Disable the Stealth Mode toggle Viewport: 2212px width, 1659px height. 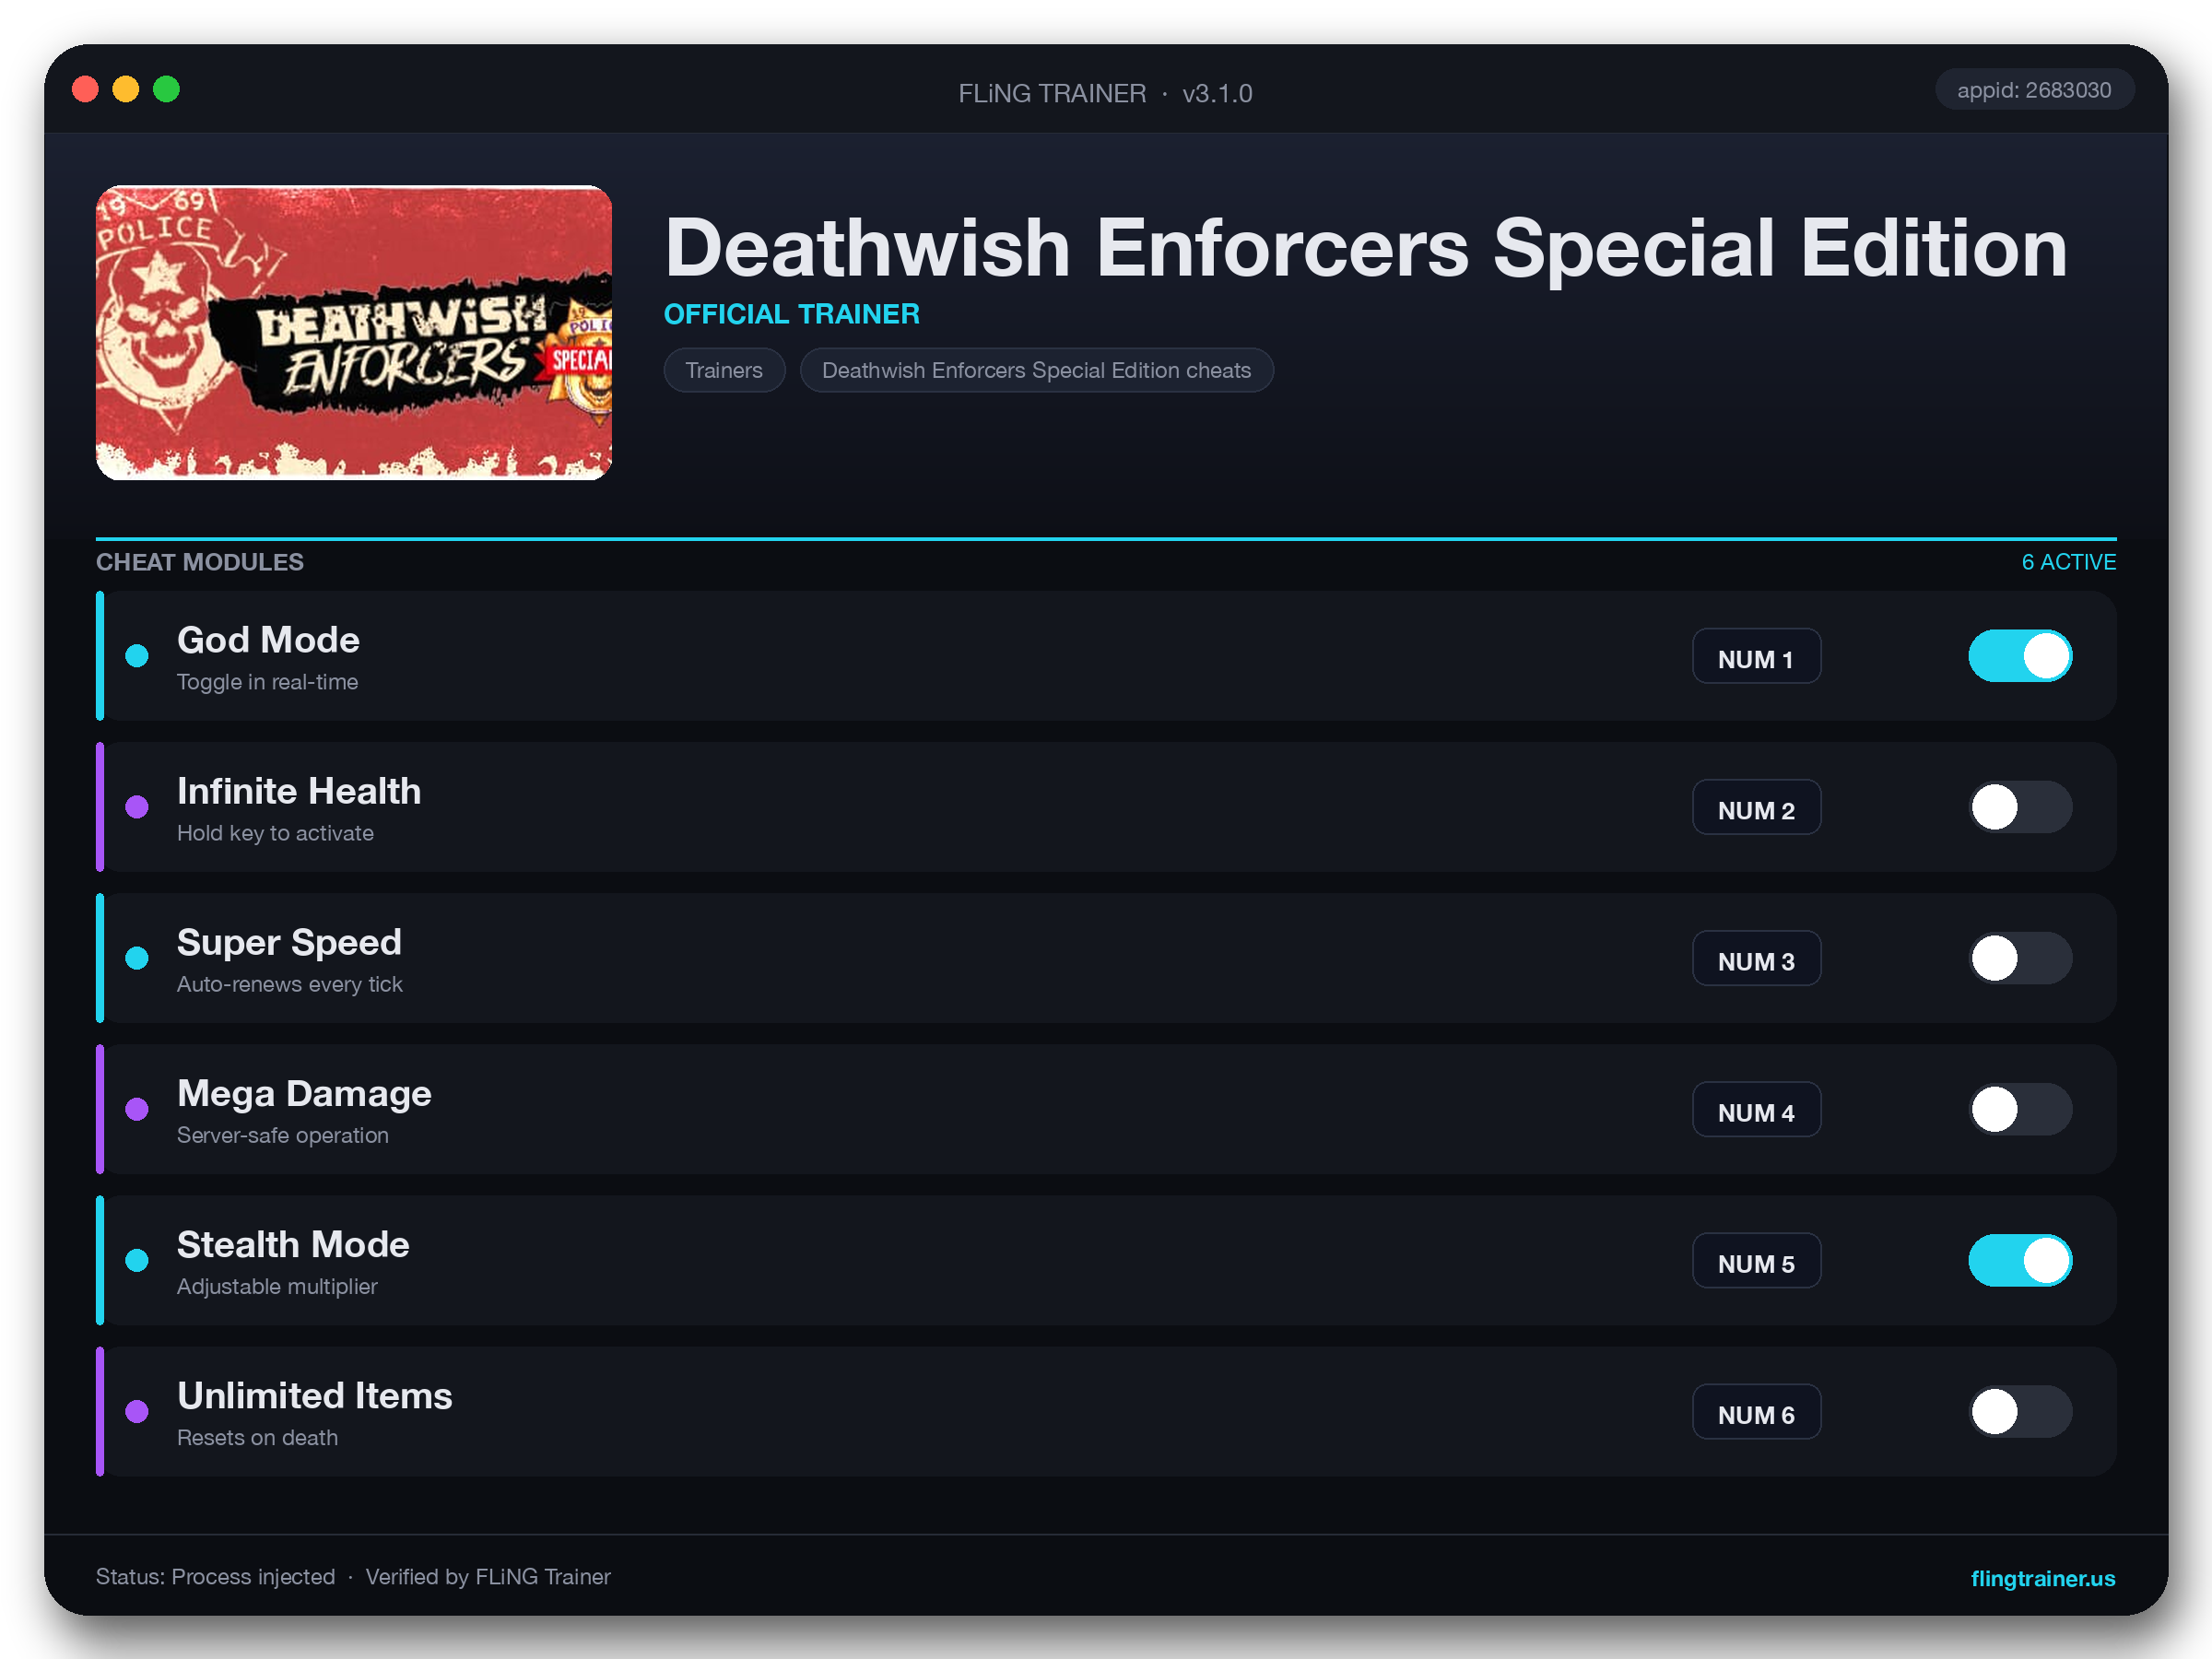tap(2020, 1260)
